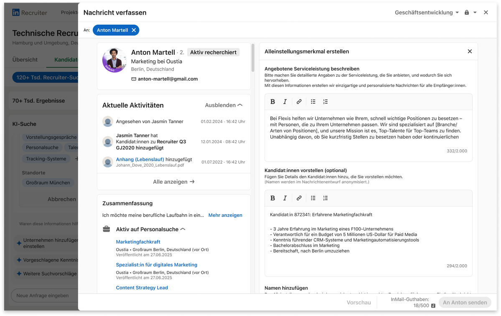Click the Personalsuche filter chip
501x316 pixels.
coord(42,147)
